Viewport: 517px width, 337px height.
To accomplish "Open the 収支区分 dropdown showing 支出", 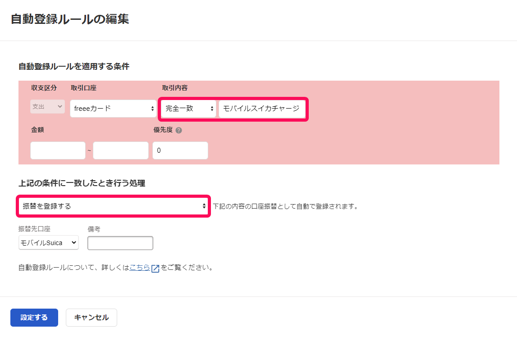I will point(47,107).
